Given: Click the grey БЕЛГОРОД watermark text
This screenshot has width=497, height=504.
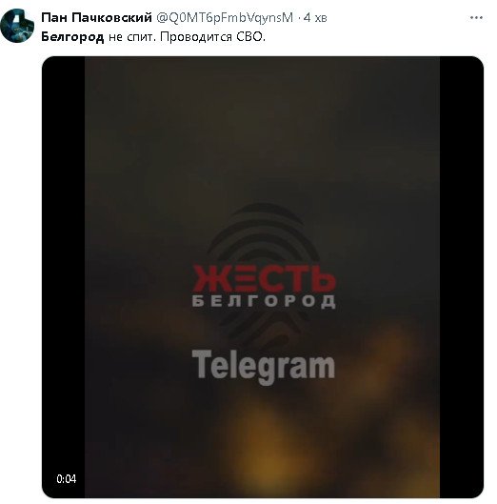Looking at the screenshot, I should [x=264, y=301].
